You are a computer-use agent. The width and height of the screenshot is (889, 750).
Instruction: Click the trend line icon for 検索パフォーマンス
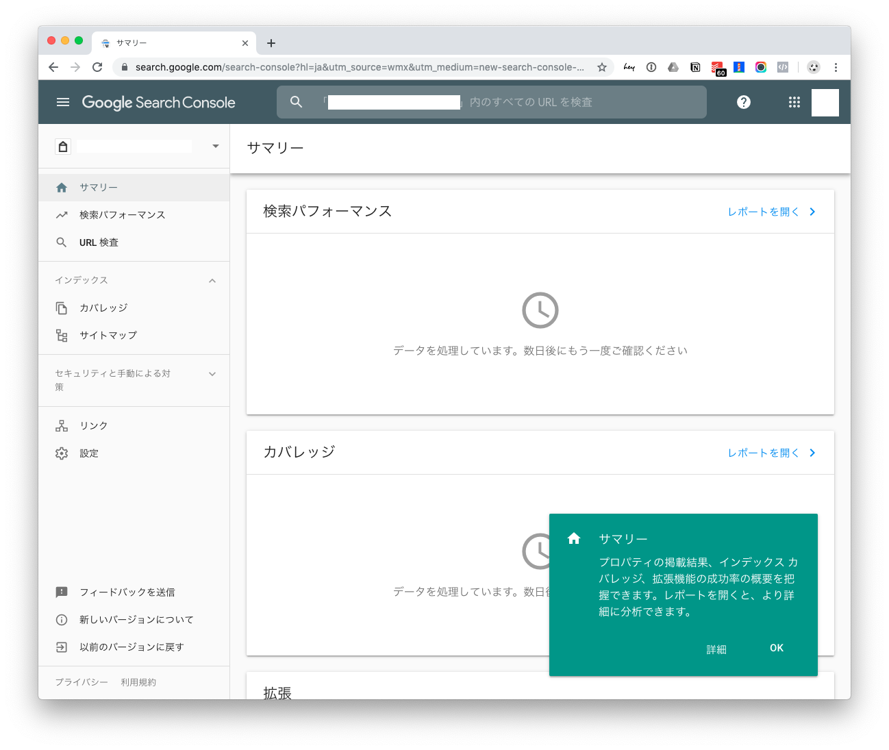click(x=62, y=214)
